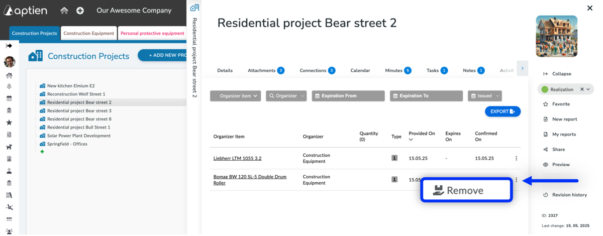Expand the Issued dropdown filter

(x=484, y=96)
